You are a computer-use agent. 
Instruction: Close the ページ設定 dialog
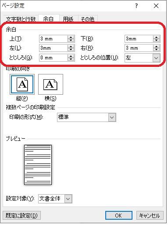[156, 6]
